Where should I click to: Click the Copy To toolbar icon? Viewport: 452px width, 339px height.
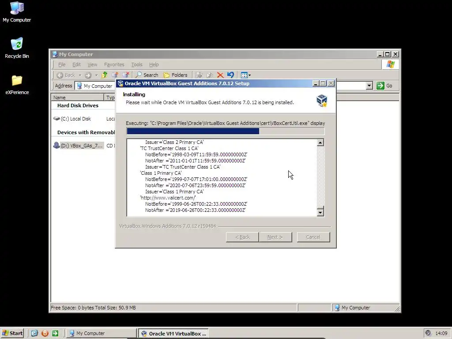pyautogui.click(x=210, y=75)
